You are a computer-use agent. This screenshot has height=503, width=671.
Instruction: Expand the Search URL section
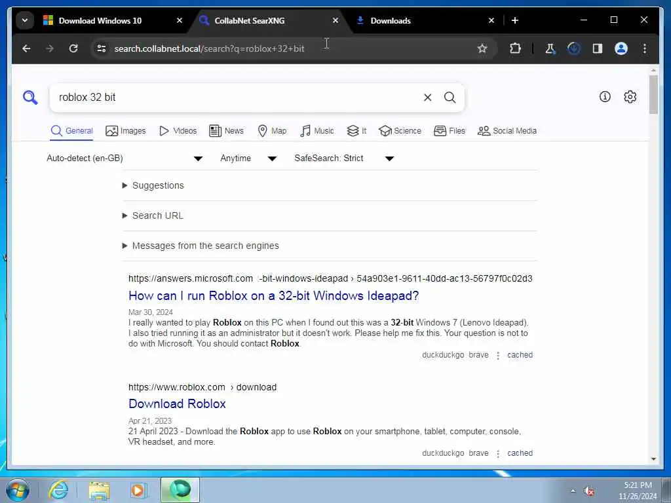click(x=153, y=215)
